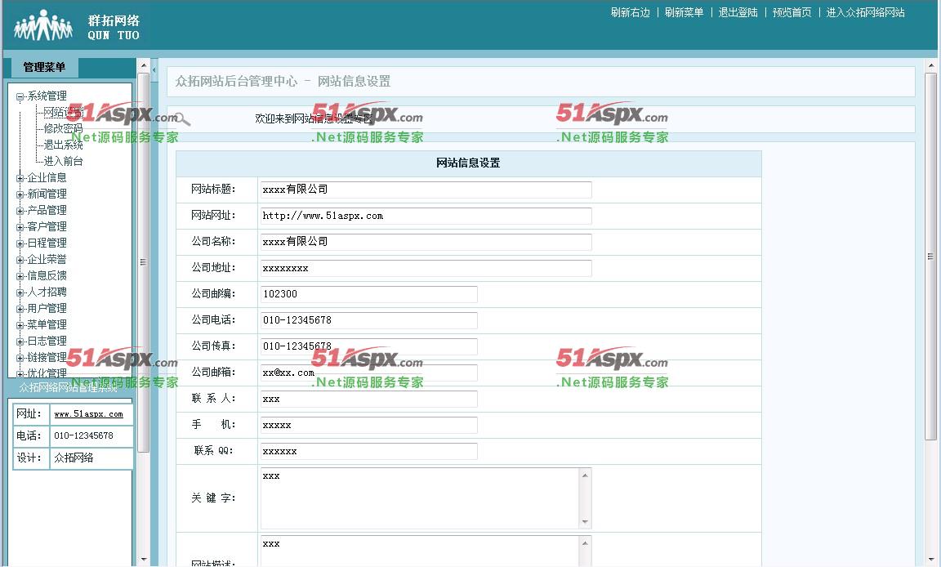This screenshot has height=567, width=941.
Task: Click the 众拓网站后台管理中心 page title
Action: (x=236, y=81)
